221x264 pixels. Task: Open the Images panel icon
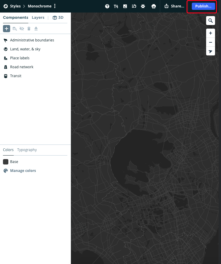pos(125,6)
